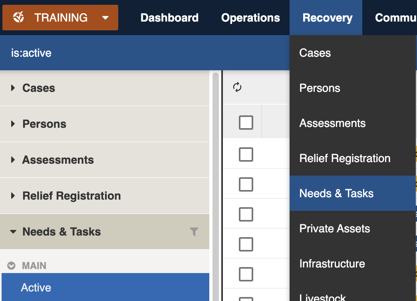Check the first row checkbox

[x=246, y=154]
